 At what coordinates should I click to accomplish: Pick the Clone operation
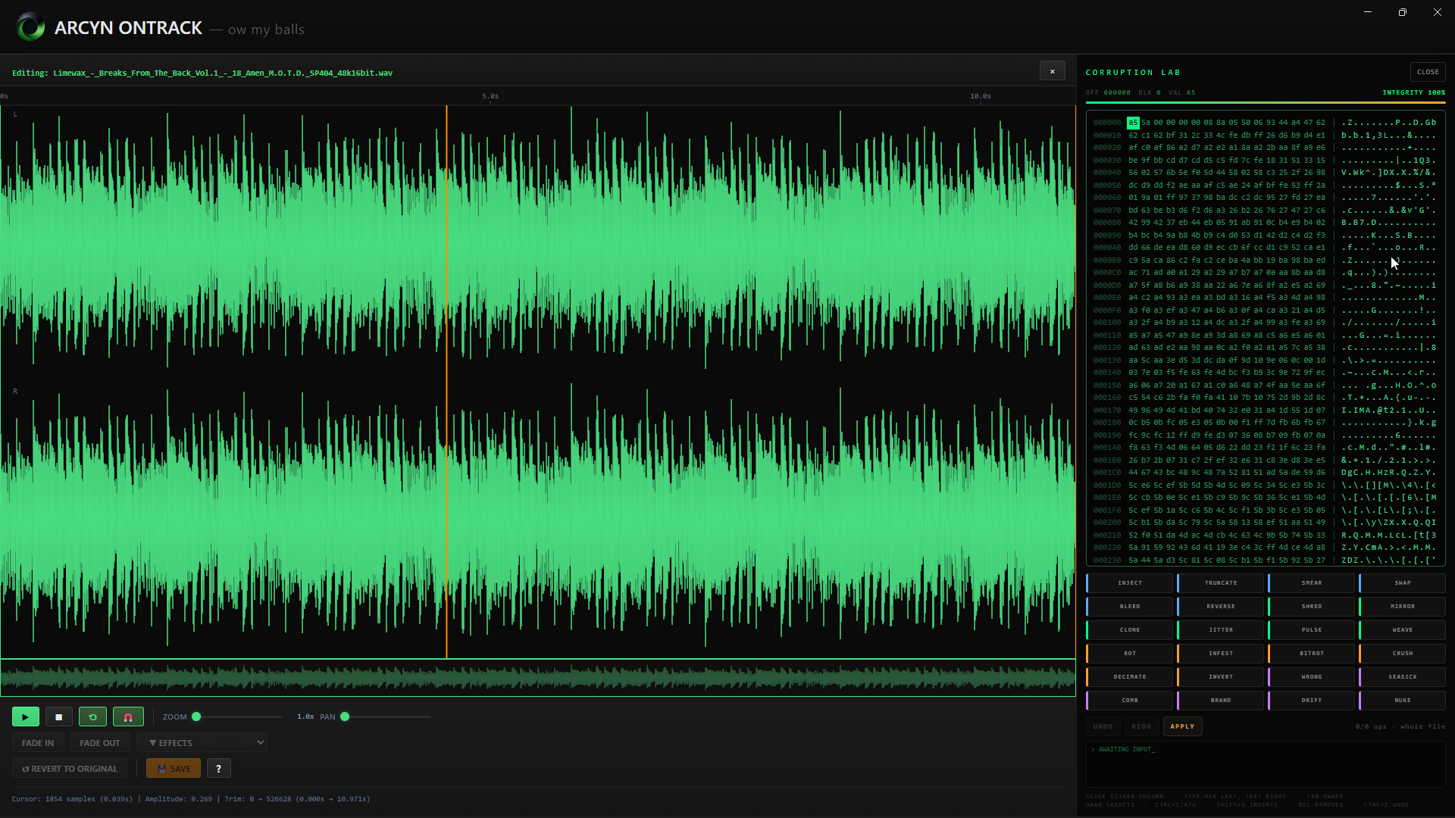coord(1129,629)
